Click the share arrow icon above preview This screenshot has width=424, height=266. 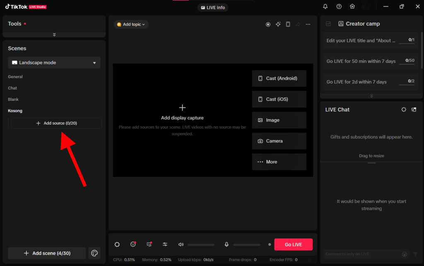298,24
